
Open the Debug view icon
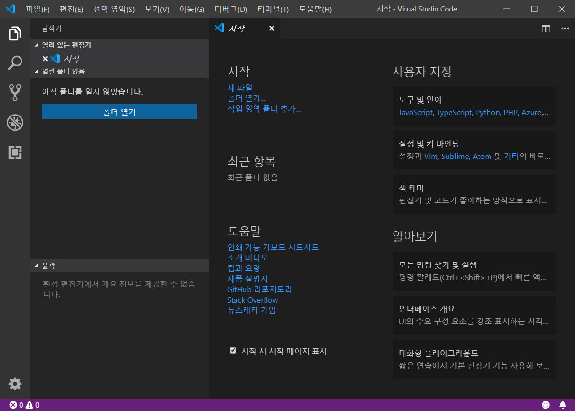(x=15, y=123)
